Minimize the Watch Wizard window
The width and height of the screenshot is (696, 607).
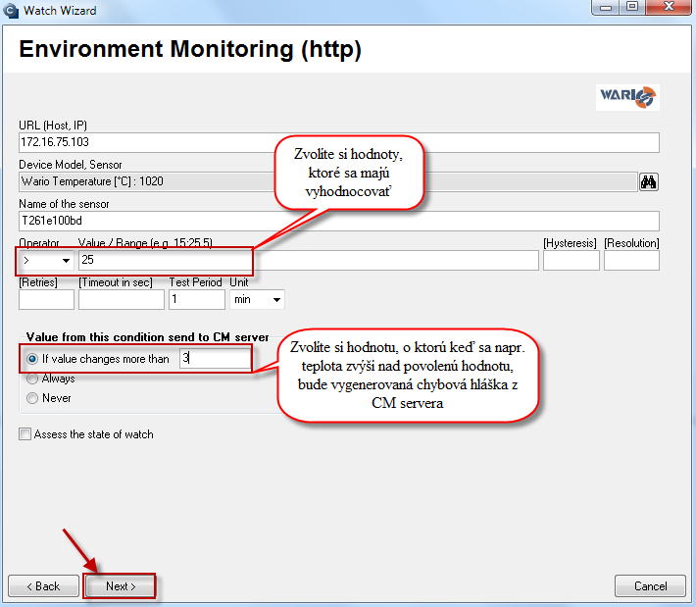(x=606, y=8)
